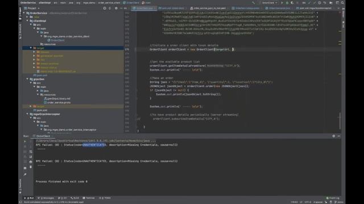
Task: Click the Search Everywhere magnifier icon
Action: pos(342,3)
